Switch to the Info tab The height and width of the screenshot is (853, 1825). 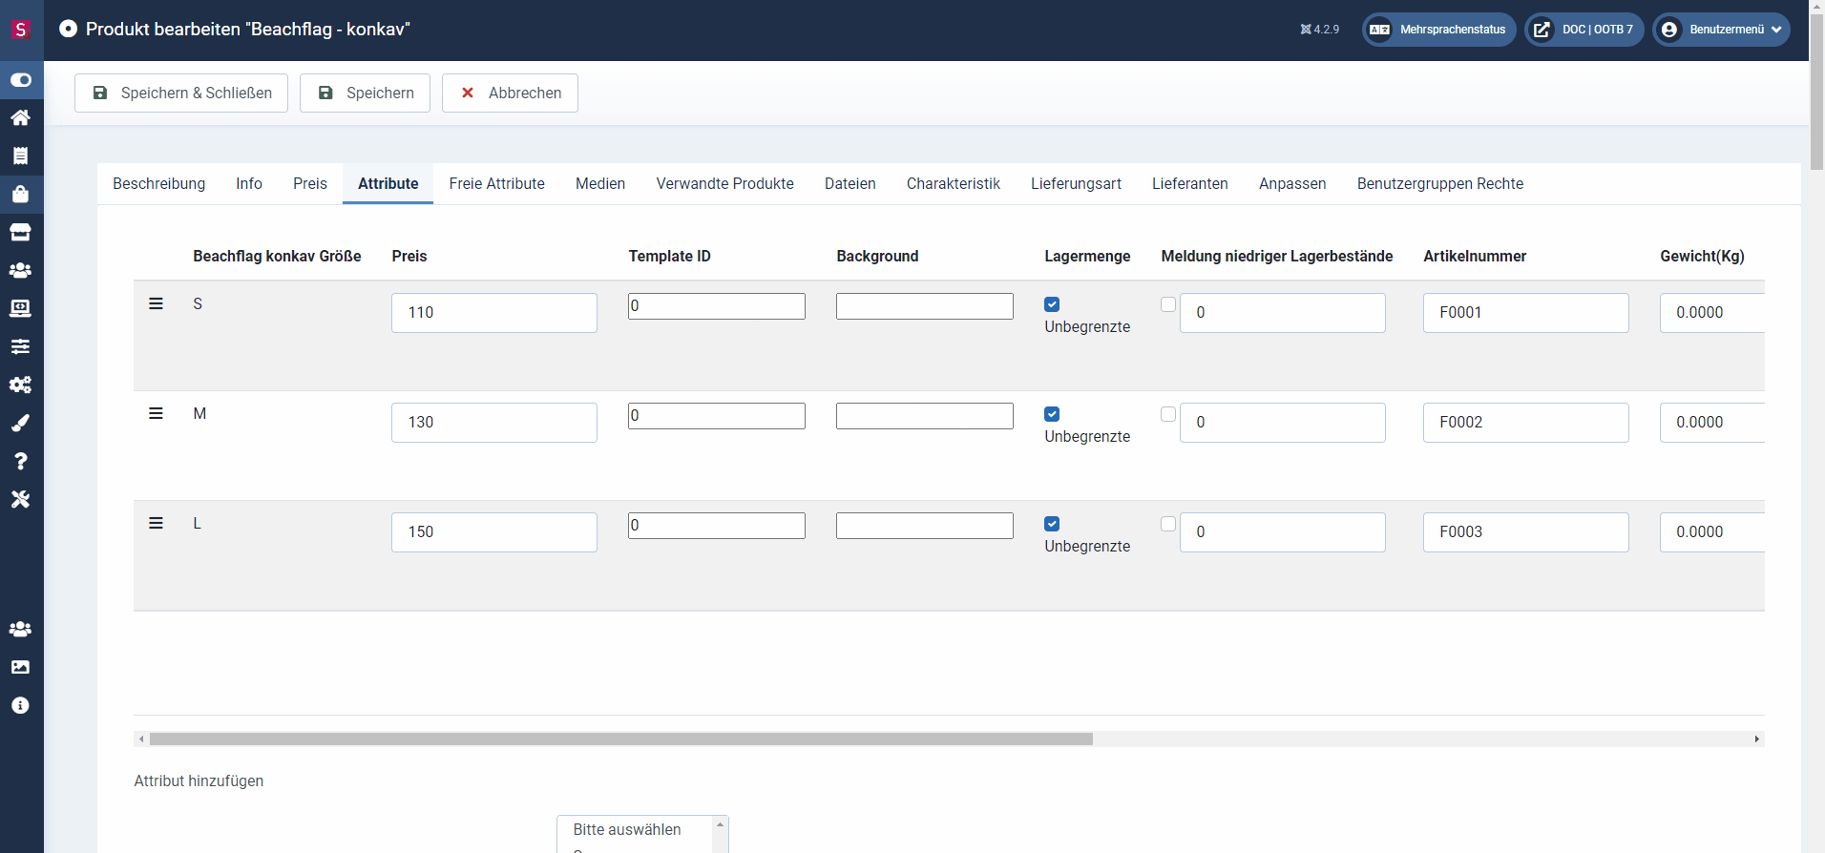pyautogui.click(x=249, y=183)
